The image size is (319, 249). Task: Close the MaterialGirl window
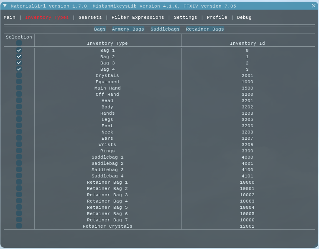[314, 6]
